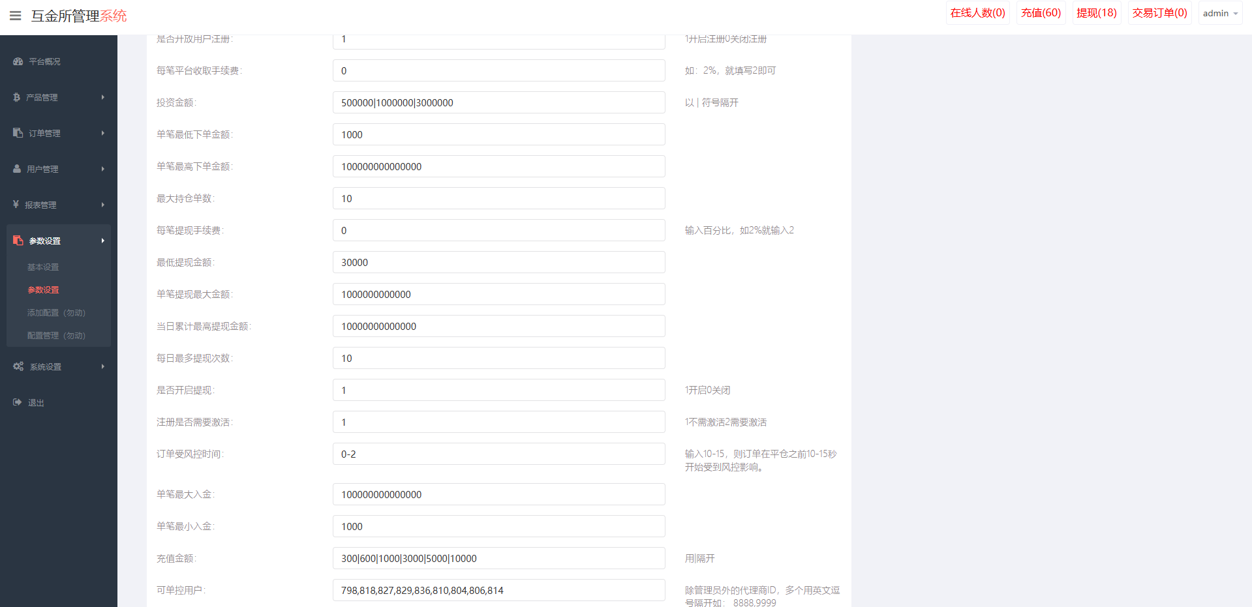This screenshot has height=607, width=1252.
Task: Open the 基本设置 submenu item
Action: (43, 267)
